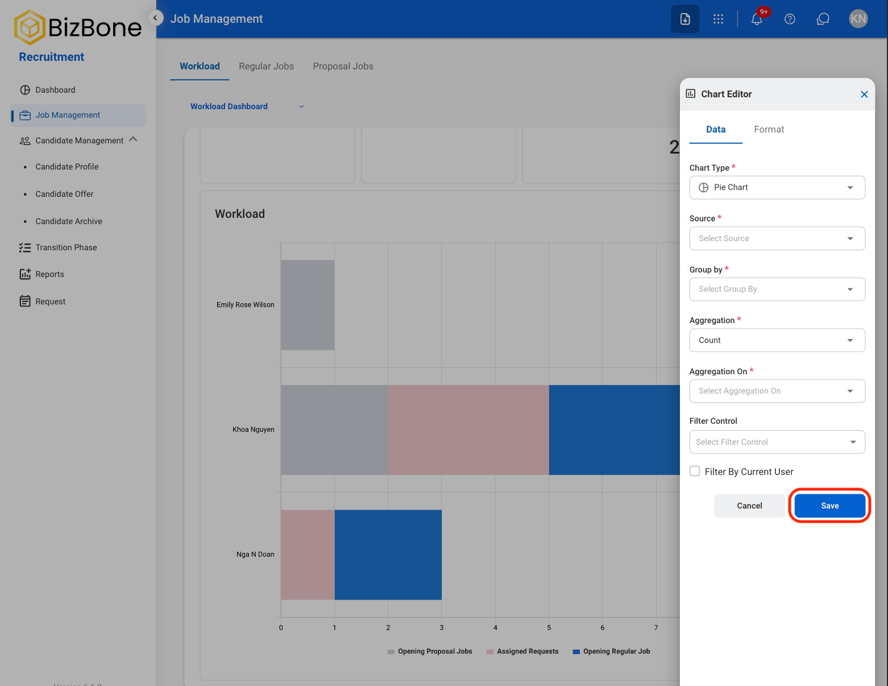888x686 pixels.
Task: Switch to the Format tab
Action: point(769,130)
